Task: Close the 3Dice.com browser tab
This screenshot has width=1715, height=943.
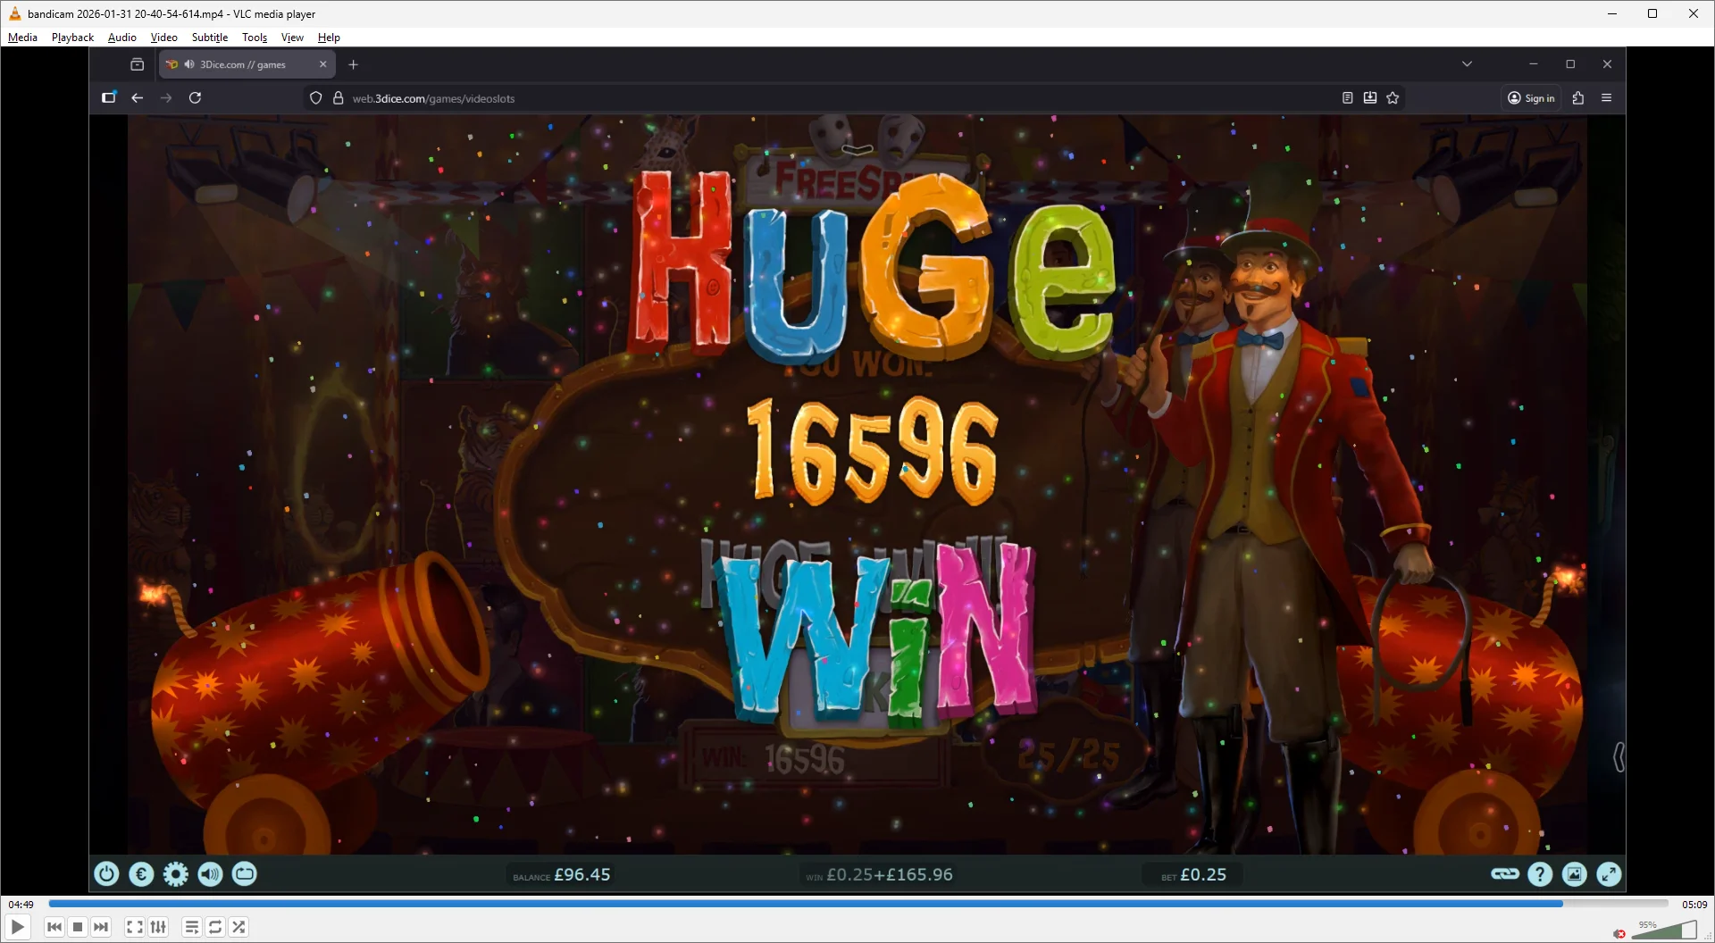Action: [x=323, y=64]
